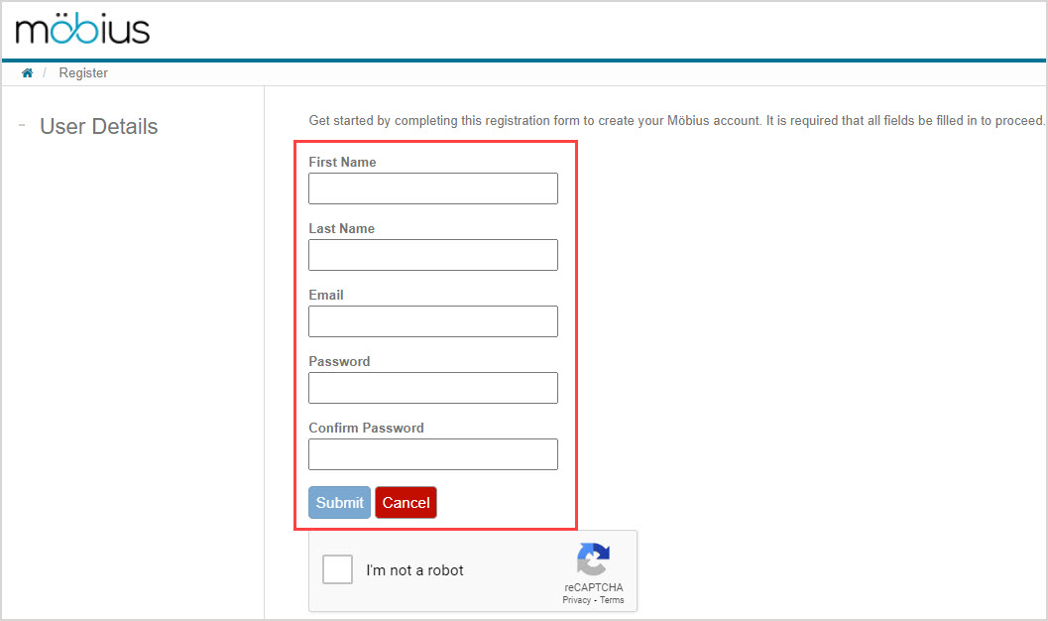Screen dimensions: 1048x621
Task: Click inside the Last Name field
Action: 432,254
